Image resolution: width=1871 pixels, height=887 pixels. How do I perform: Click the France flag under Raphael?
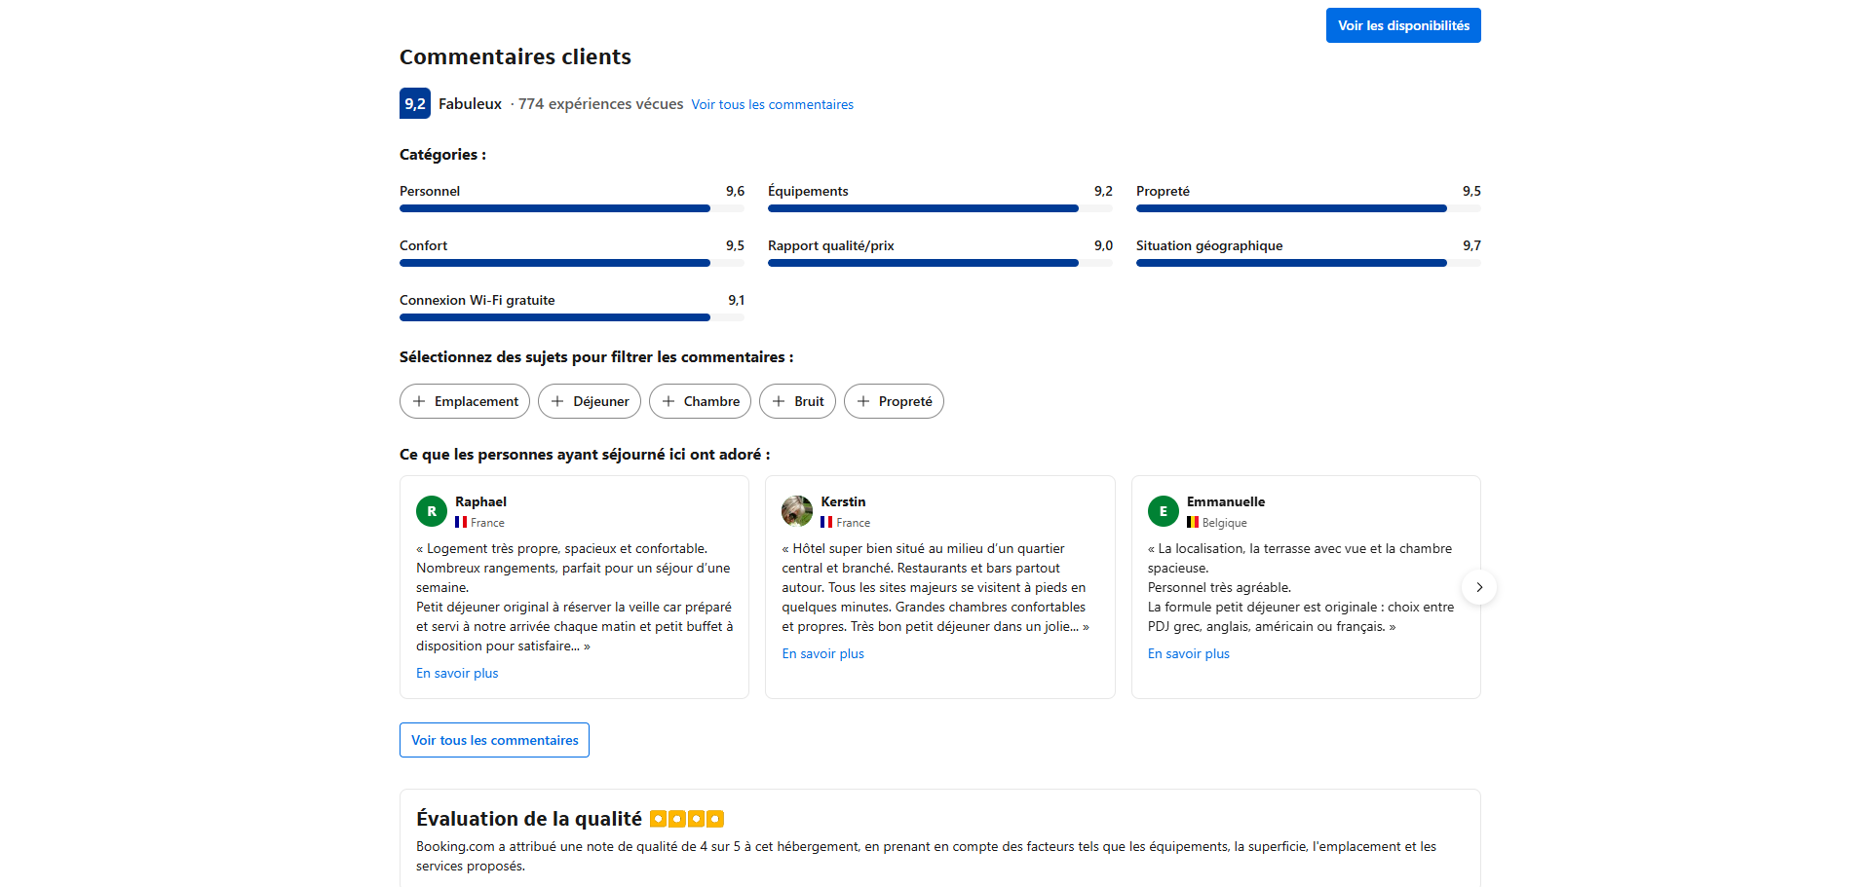click(461, 523)
